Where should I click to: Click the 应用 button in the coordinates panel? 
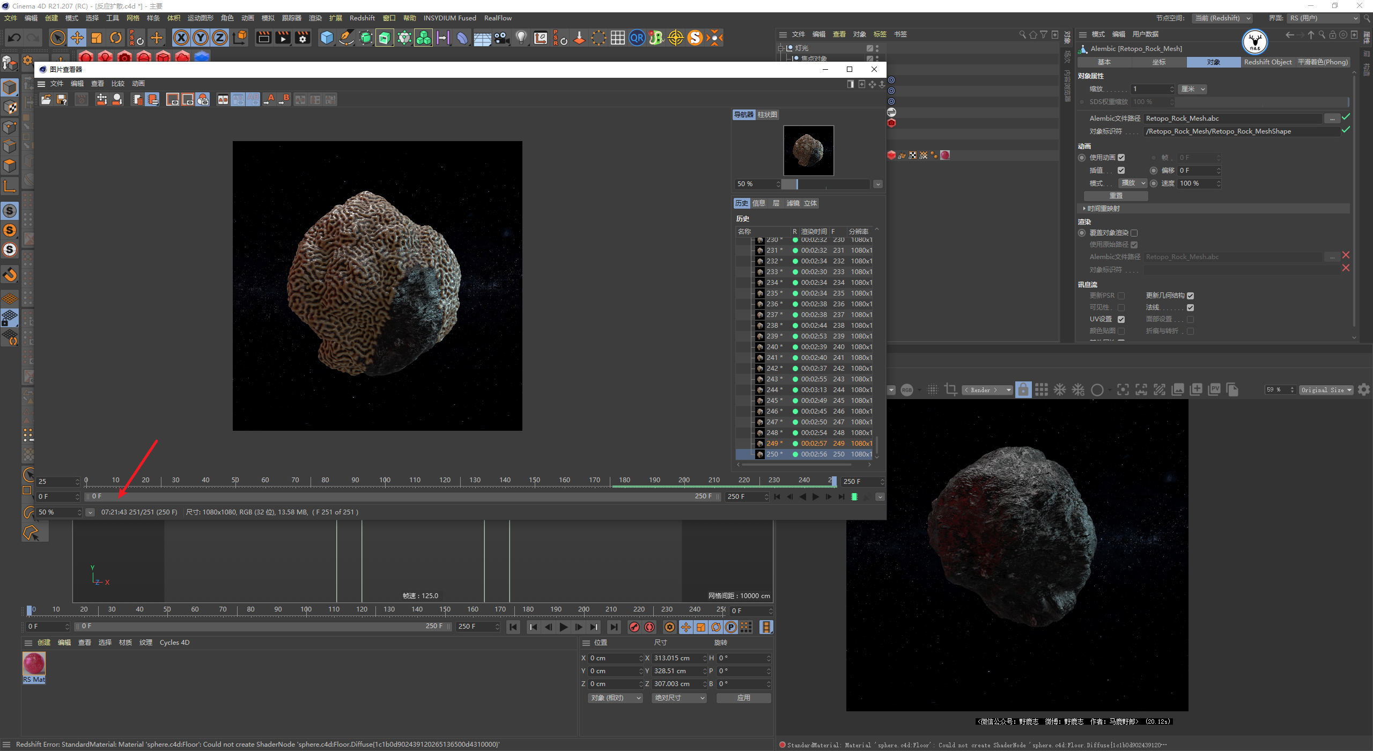pos(744,698)
